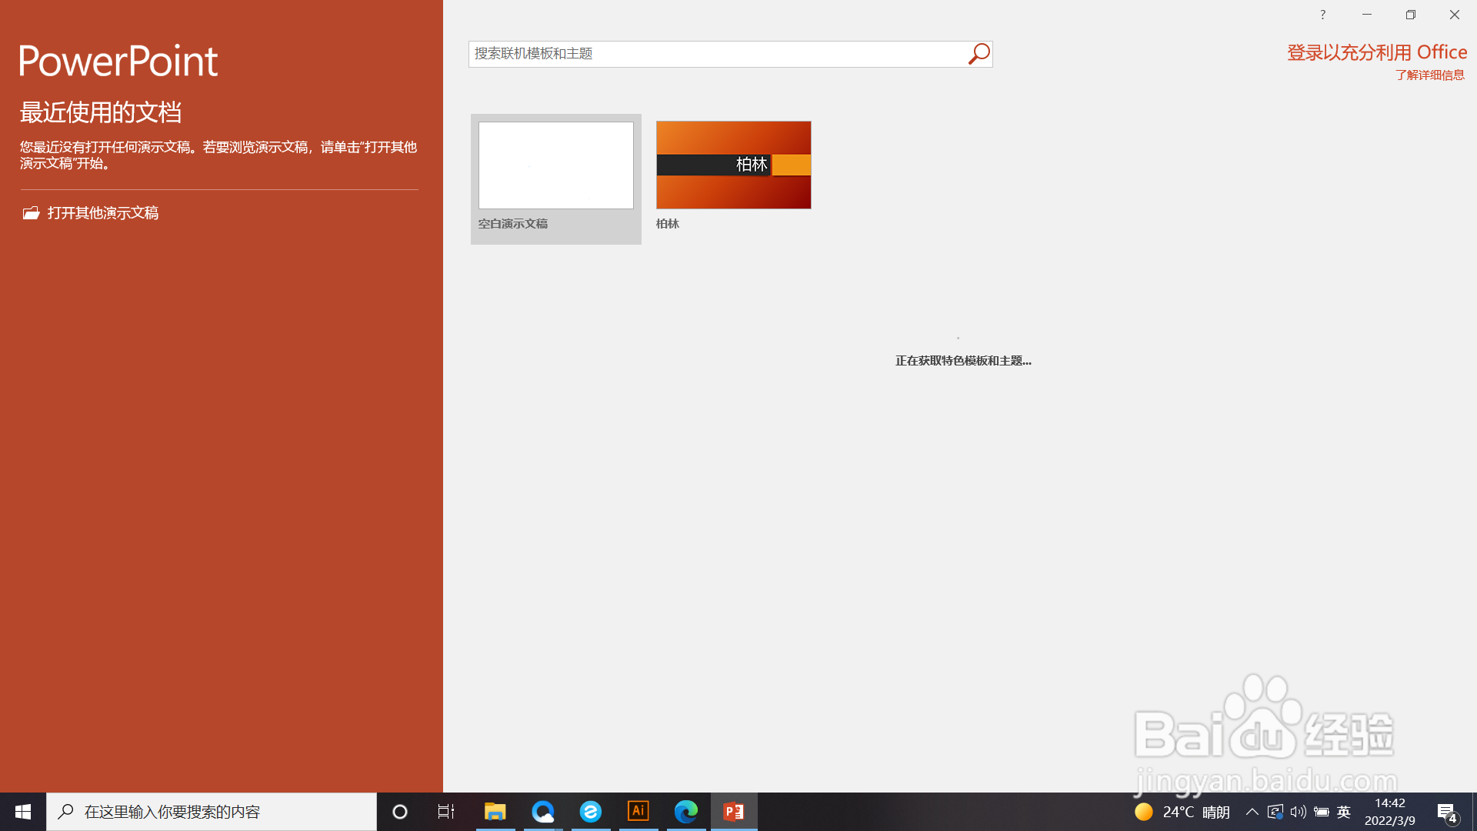Open the notification center icon
1477x831 pixels.
pos(1447,812)
